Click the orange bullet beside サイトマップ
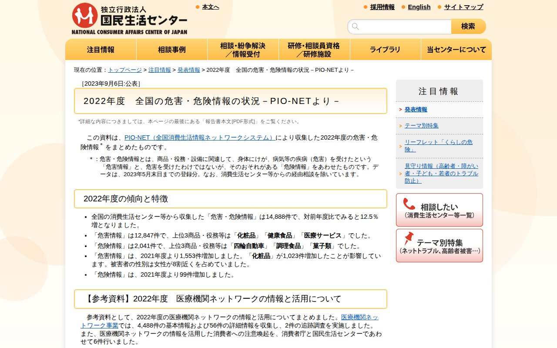 pyautogui.click(x=440, y=7)
